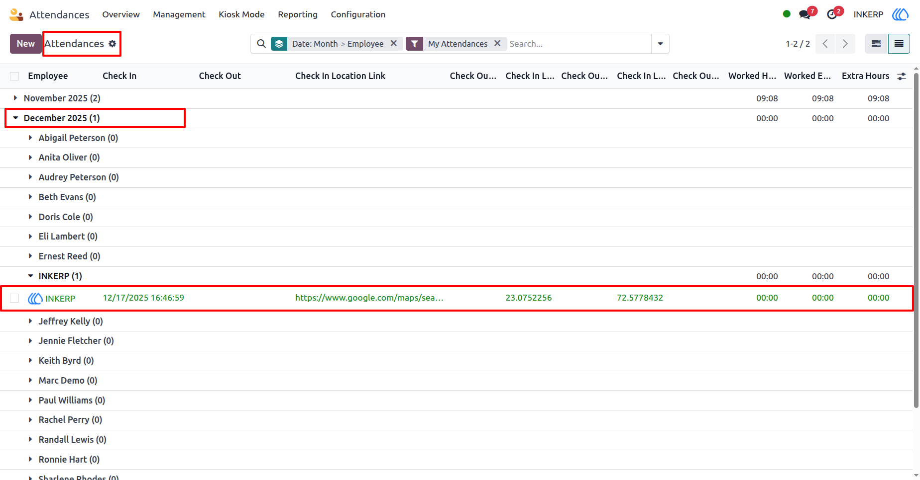The width and height of the screenshot is (920, 480).
Task: Click the Attendances gear settings icon
Action: pyautogui.click(x=113, y=44)
